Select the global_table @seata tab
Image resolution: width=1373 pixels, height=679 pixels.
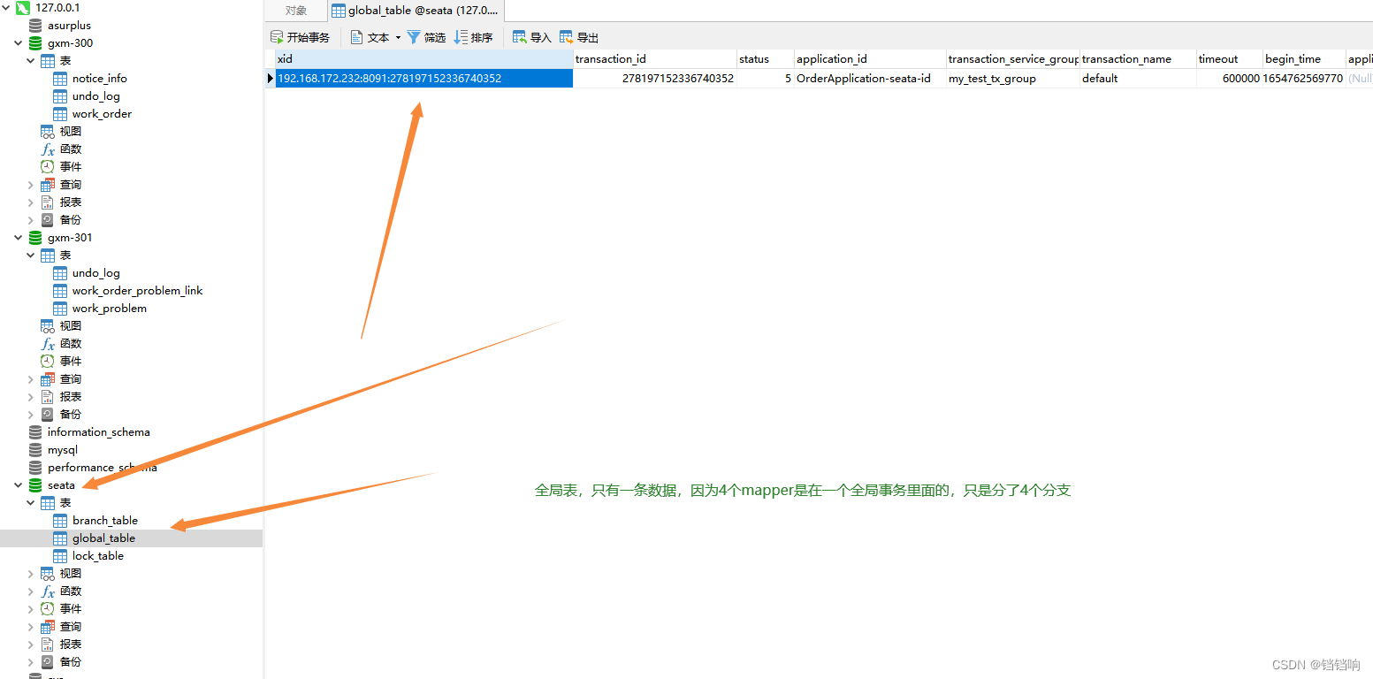coord(415,11)
